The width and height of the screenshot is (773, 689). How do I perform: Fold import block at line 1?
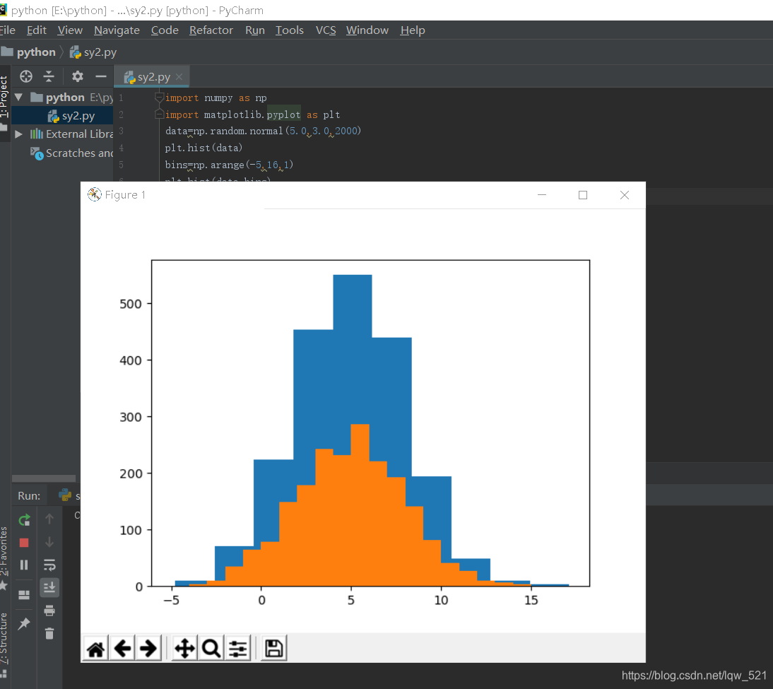[x=159, y=98]
